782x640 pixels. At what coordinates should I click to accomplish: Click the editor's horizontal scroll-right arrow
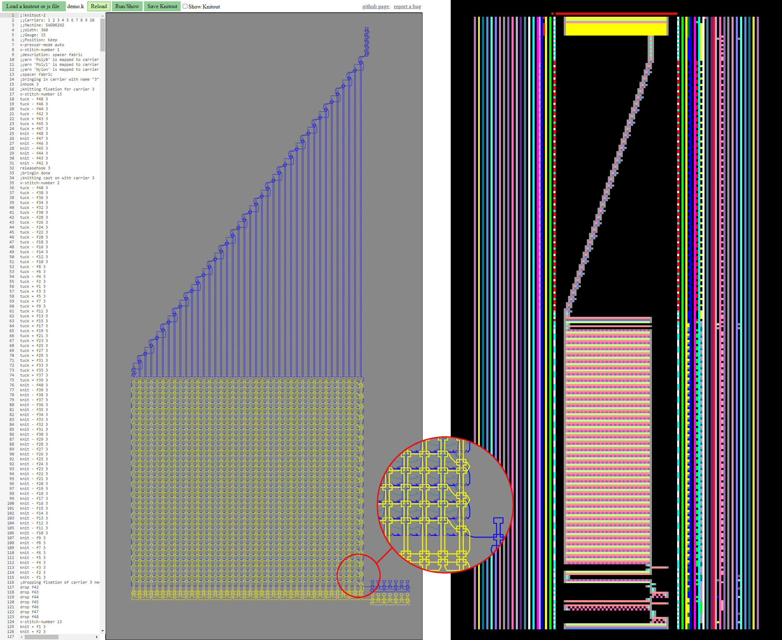97,637
